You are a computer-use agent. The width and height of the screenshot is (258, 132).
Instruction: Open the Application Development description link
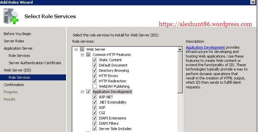tap(205, 47)
